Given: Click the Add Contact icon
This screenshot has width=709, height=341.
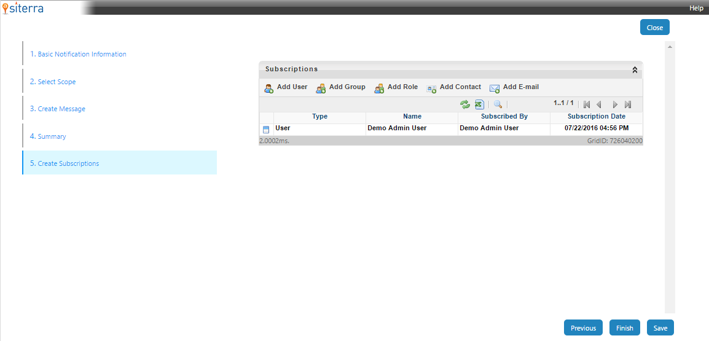Looking at the screenshot, I should coord(431,88).
